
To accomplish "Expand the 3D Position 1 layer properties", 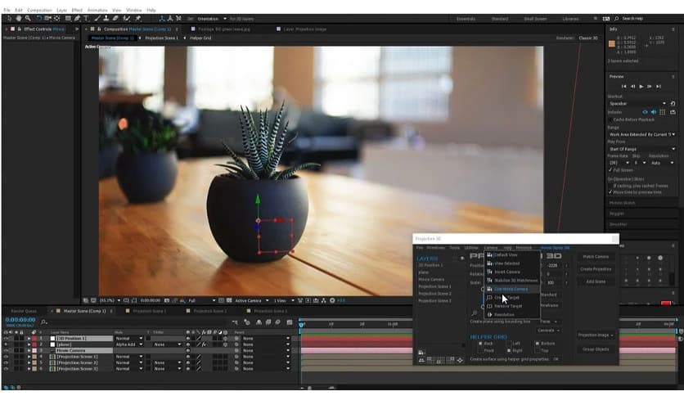I will pyautogui.click(x=29, y=339).
